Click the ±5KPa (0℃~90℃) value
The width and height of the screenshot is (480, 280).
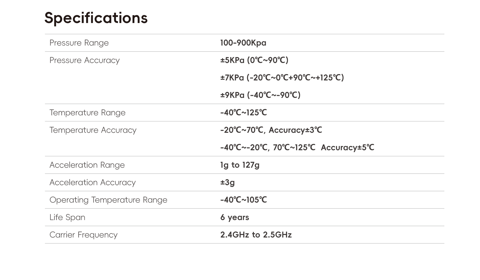point(254,60)
